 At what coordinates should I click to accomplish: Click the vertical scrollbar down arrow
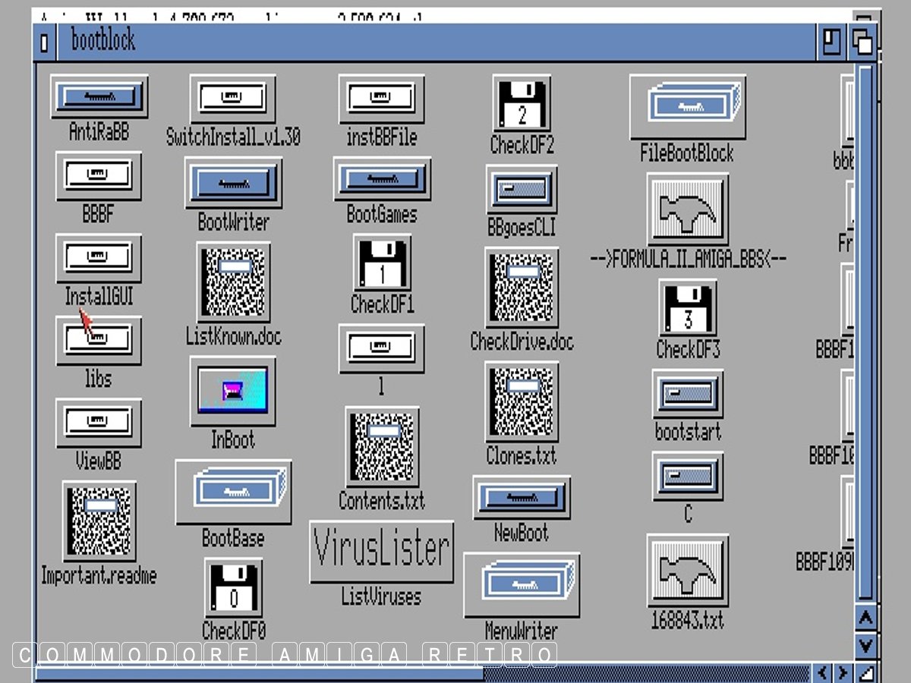(865, 645)
